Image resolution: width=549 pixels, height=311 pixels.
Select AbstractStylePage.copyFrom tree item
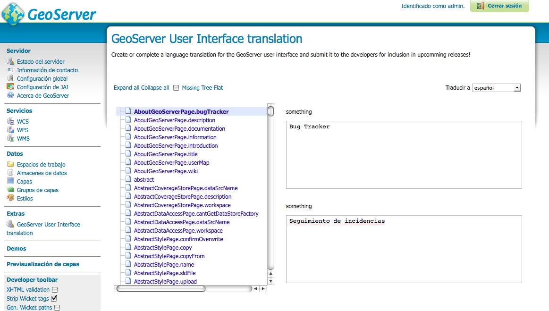169,256
